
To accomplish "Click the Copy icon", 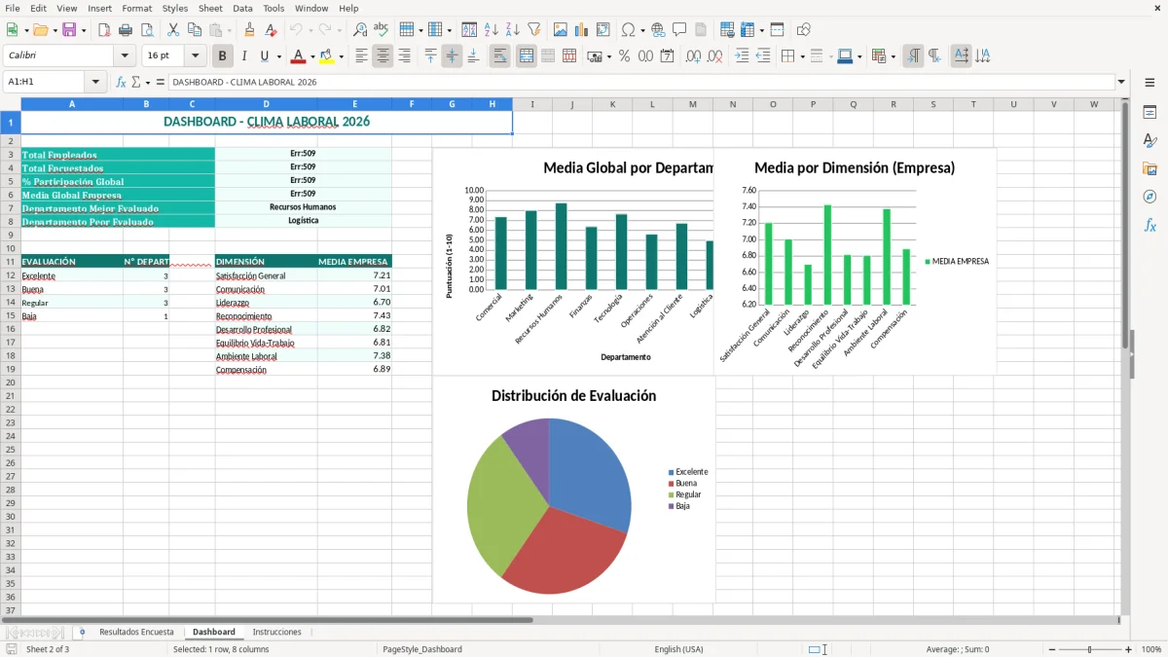I will tap(194, 30).
